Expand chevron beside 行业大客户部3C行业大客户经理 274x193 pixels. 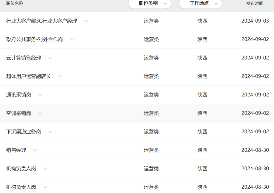86,21
